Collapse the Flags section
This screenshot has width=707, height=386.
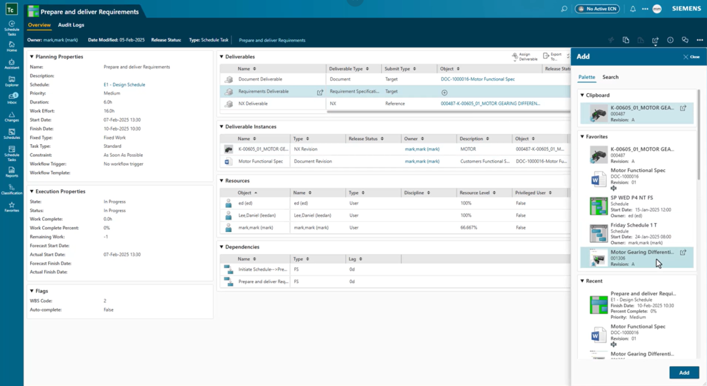pos(32,291)
